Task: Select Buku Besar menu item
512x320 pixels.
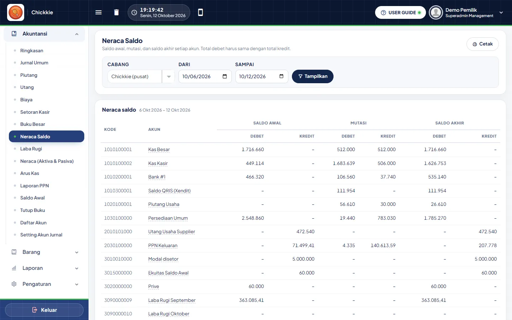Action: [33, 124]
